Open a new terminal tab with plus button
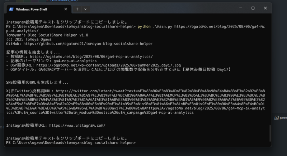This screenshot has height=156, width=287. click(x=77, y=9)
